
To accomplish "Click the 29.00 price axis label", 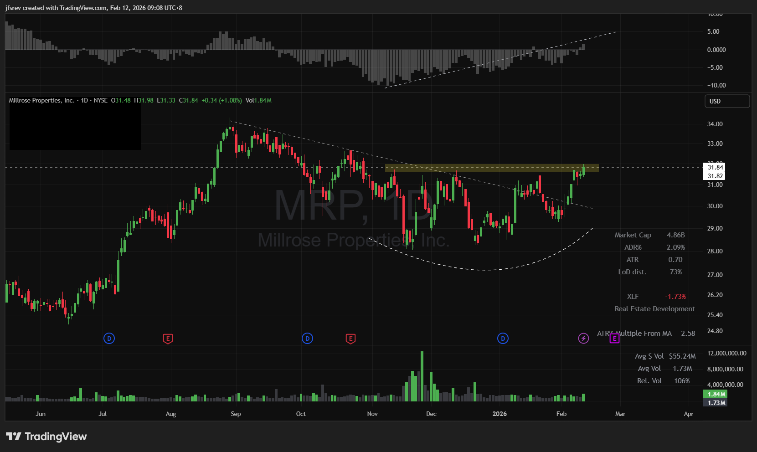I will pos(715,228).
